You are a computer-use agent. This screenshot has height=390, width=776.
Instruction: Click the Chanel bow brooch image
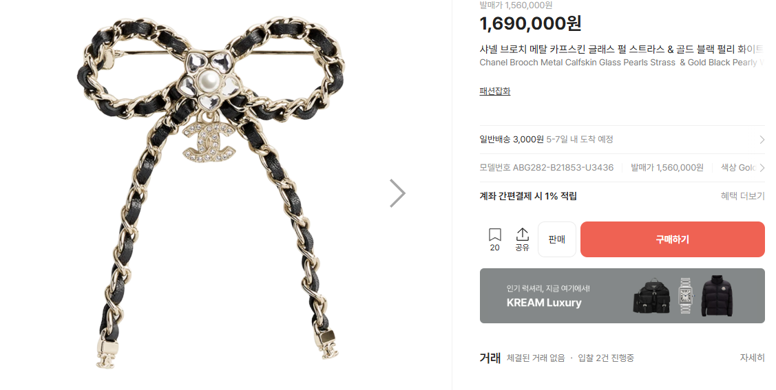[211, 193]
